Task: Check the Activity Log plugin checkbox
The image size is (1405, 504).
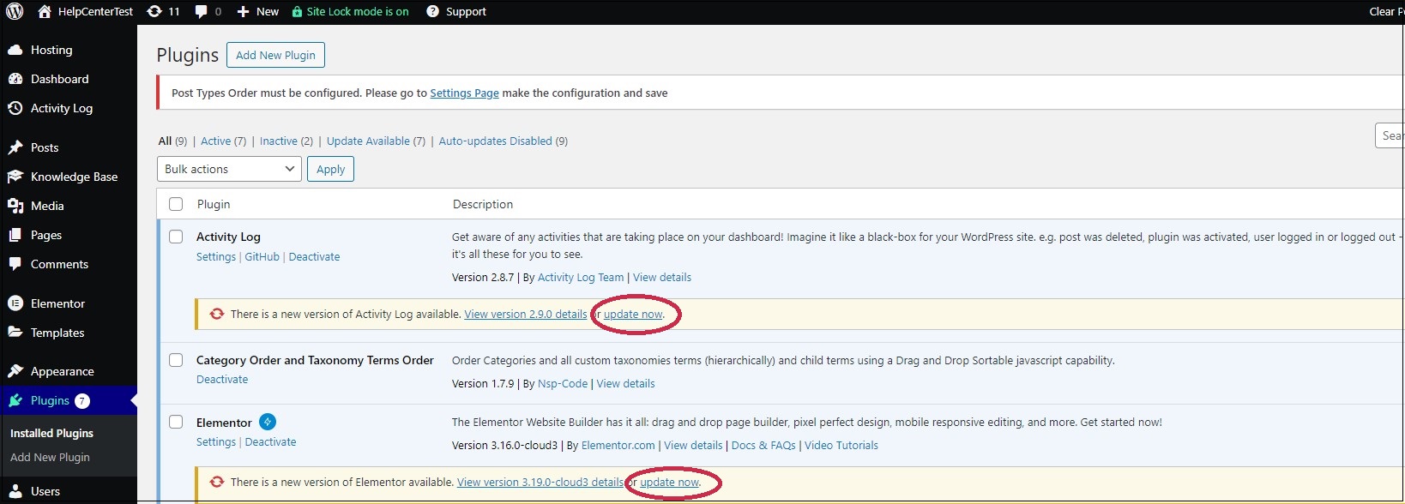Action: click(176, 237)
